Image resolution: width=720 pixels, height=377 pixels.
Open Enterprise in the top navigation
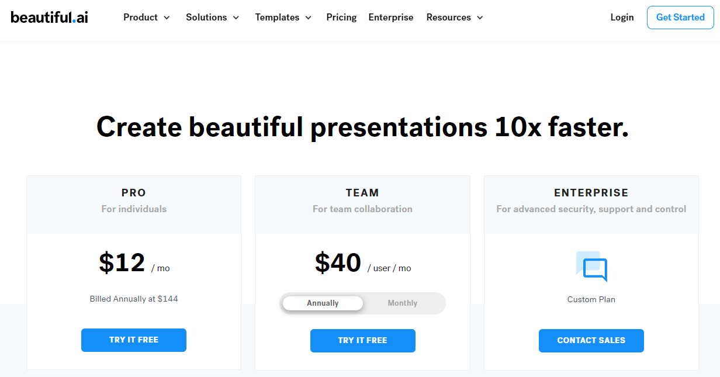tap(390, 18)
